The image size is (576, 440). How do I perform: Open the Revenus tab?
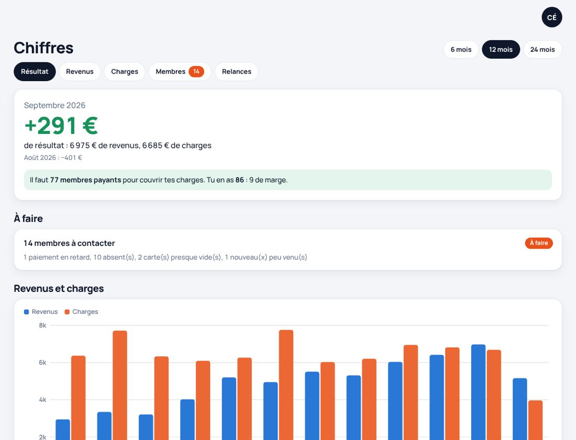(x=80, y=72)
